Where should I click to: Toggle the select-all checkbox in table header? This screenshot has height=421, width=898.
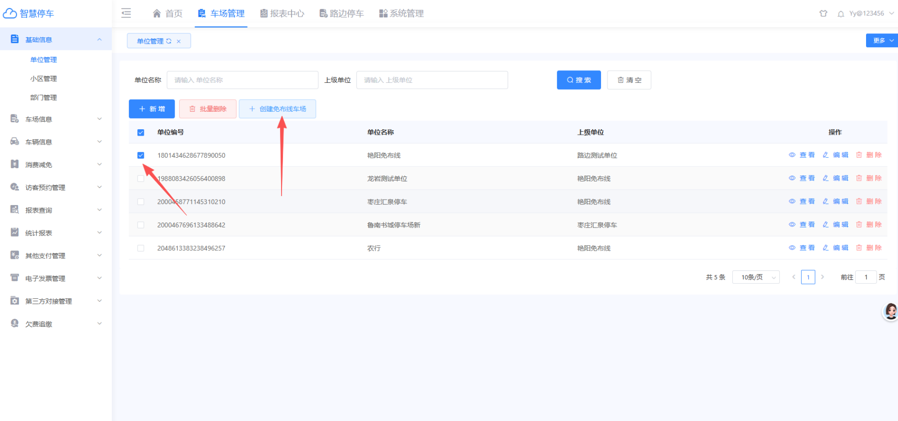click(x=141, y=133)
